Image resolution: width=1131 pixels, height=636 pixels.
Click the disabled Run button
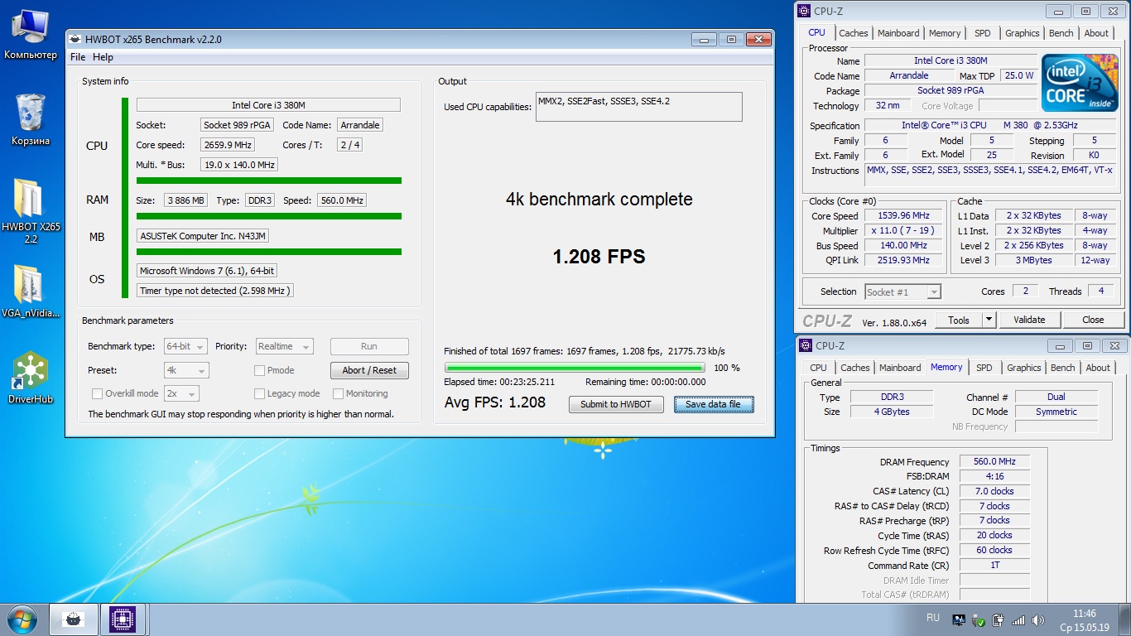click(x=369, y=346)
